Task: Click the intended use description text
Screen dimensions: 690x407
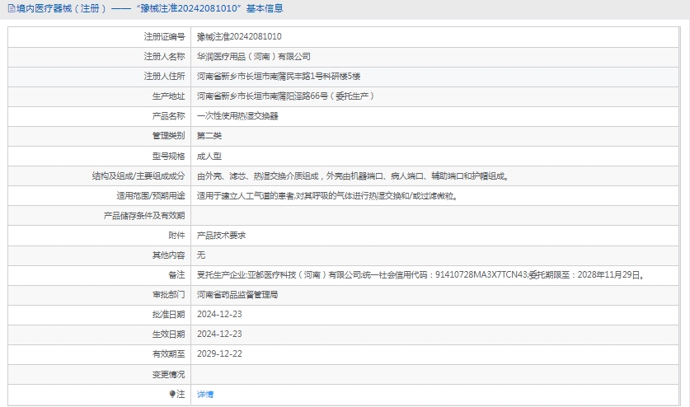Action: (326, 195)
